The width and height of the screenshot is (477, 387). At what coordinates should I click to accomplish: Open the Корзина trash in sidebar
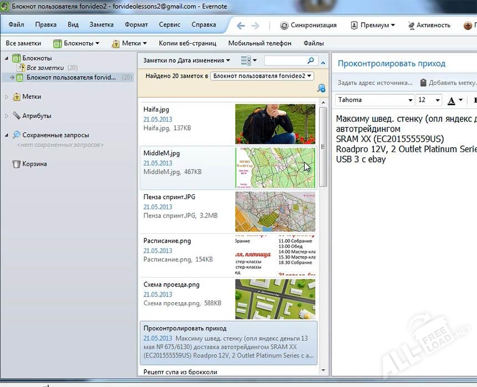point(17,164)
